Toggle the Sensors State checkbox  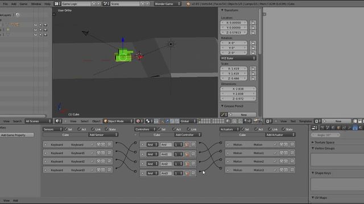[106, 129]
